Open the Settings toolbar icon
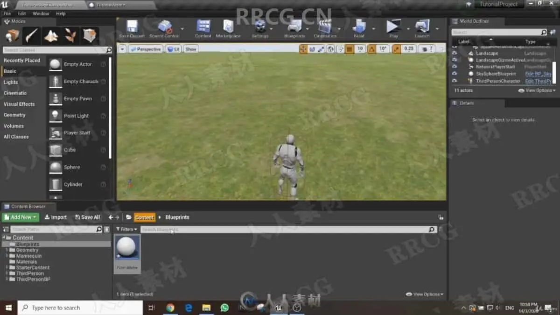Image resolution: width=560 pixels, height=315 pixels. click(260, 29)
